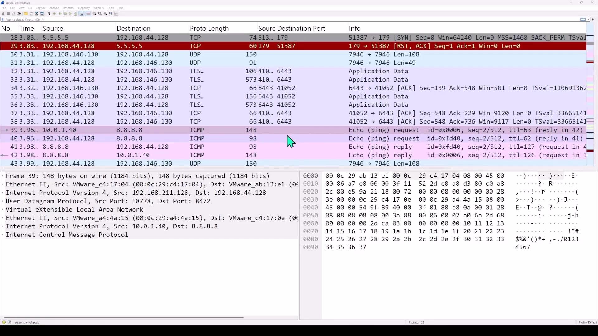Start capturing packets with the shark fin icon
Viewport: 598px width, 336px height.
click(x=3, y=14)
